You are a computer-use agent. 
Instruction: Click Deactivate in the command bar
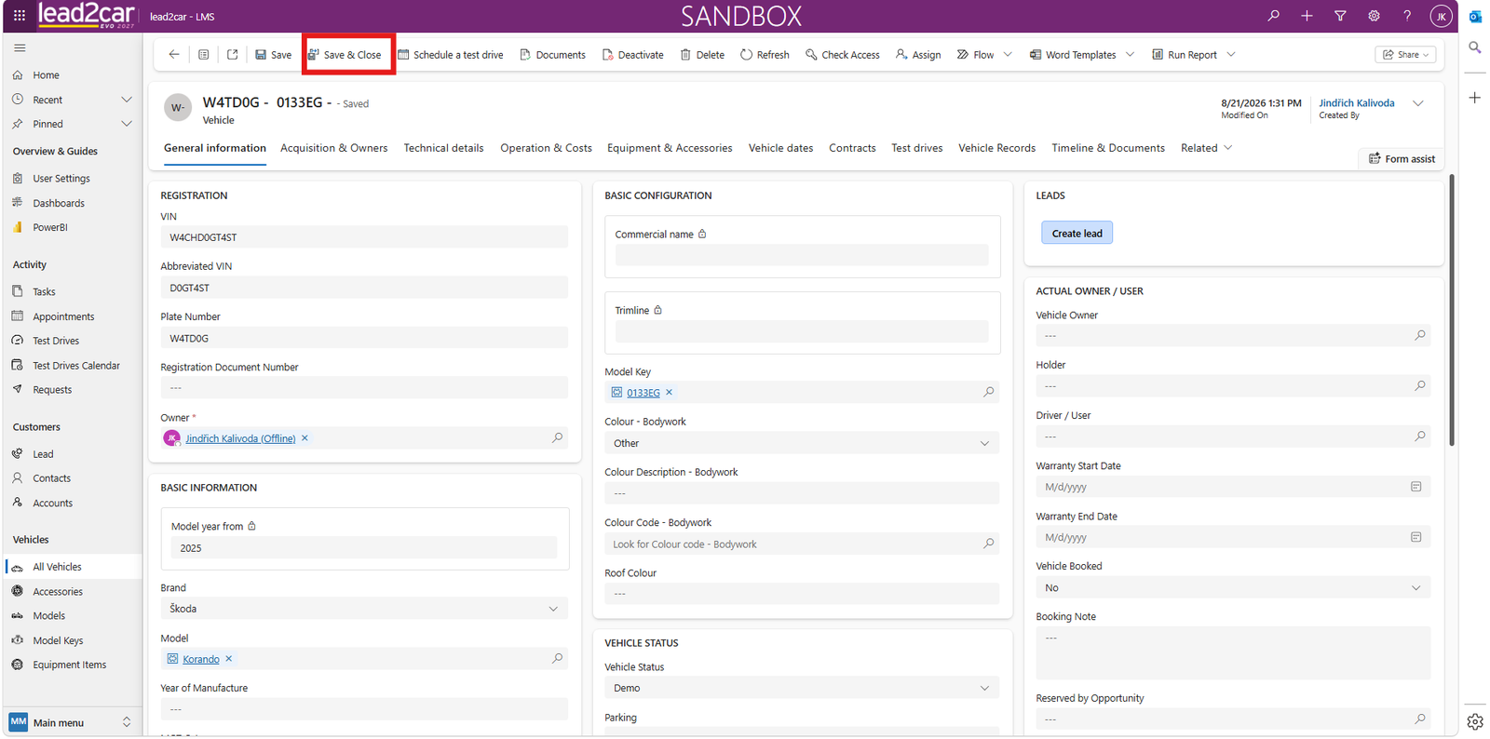pyautogui.click(x=633, y=55)
